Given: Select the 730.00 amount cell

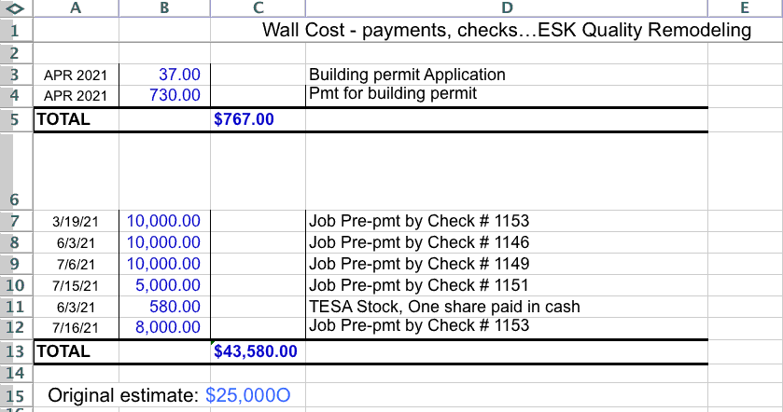Looking at the screenshot, I should click(165, 95).
